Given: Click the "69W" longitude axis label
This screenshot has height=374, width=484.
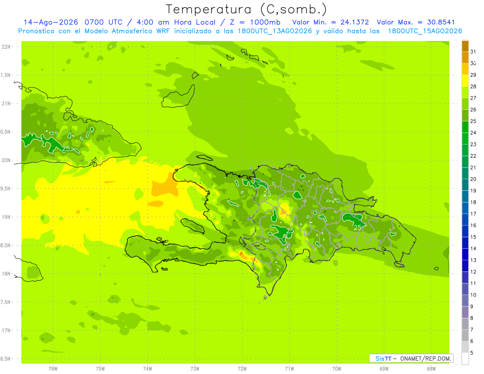Looking at the screenshot, I should (384, 368).
